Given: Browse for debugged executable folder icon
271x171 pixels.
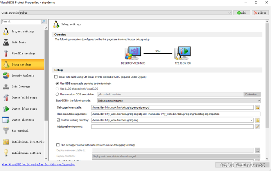Looking at the screenshot, I should pyautogui.click(x=258, y=108).
